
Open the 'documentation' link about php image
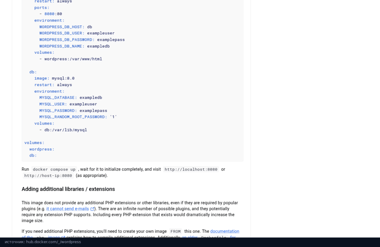click(x=225, y=231)
